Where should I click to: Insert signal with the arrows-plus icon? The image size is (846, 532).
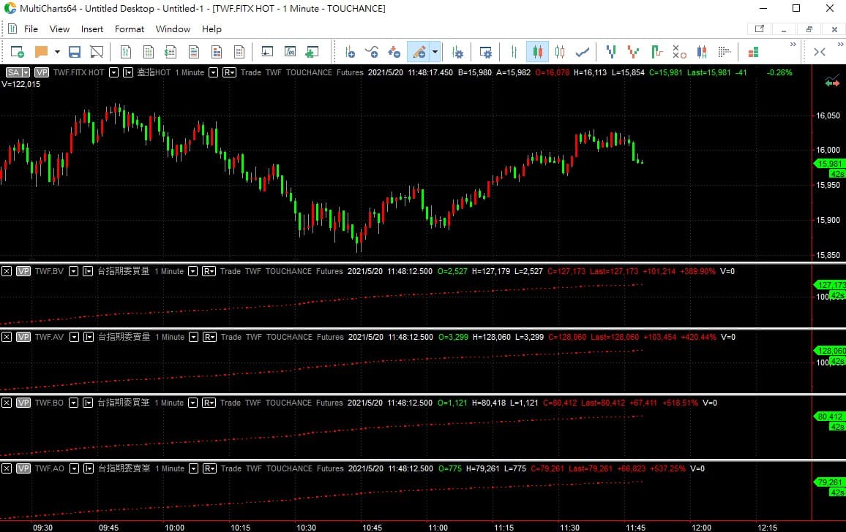[x=394, y=52]
